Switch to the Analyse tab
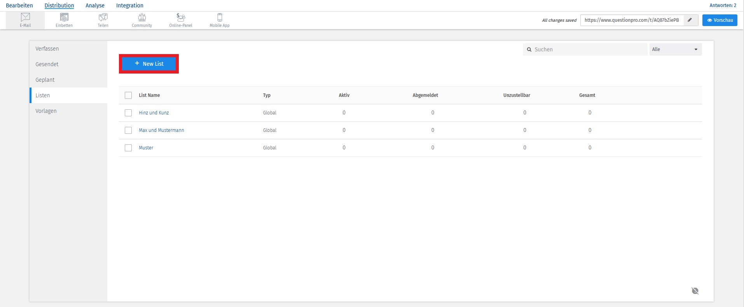Screen dimensions: 744x307 pyautogui.click(x=95, y=5)
